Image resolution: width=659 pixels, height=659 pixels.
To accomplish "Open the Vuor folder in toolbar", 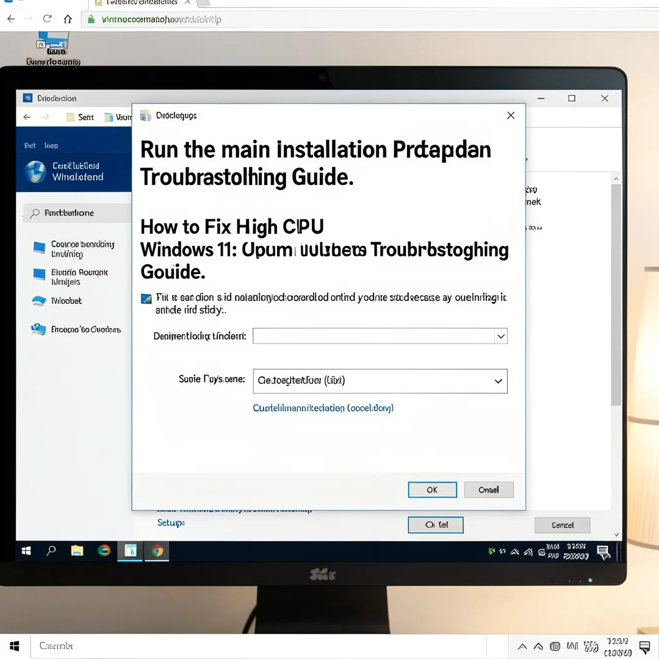I will tap(118, 117).
